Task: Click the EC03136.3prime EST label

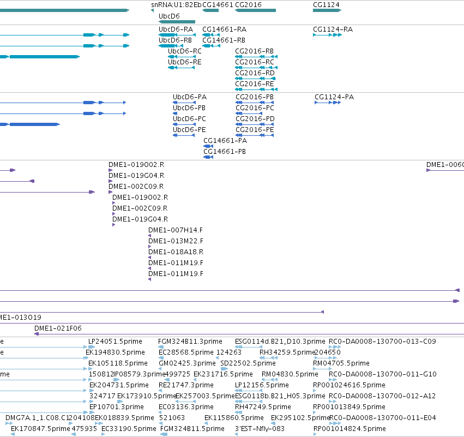Action: pyautogui.click(x=186, y=407)
